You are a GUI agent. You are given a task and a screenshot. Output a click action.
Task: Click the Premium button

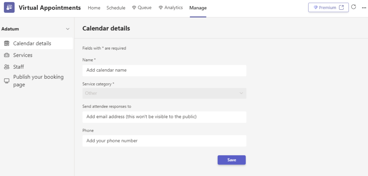328,7
